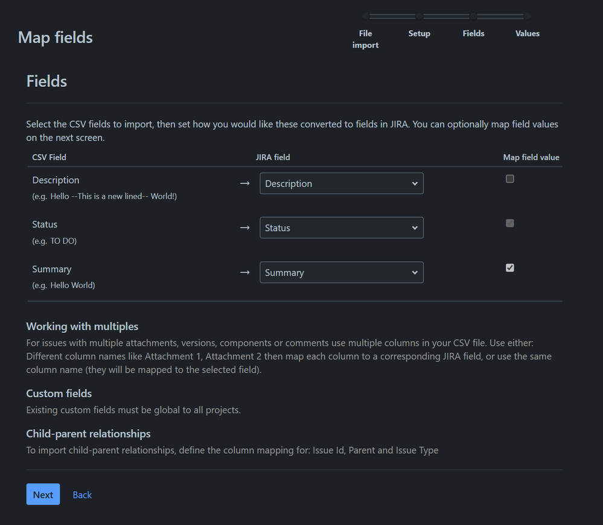Click the 'JIRA field' column header
This screenshot has width=603, height=525.
coord(273,157)
